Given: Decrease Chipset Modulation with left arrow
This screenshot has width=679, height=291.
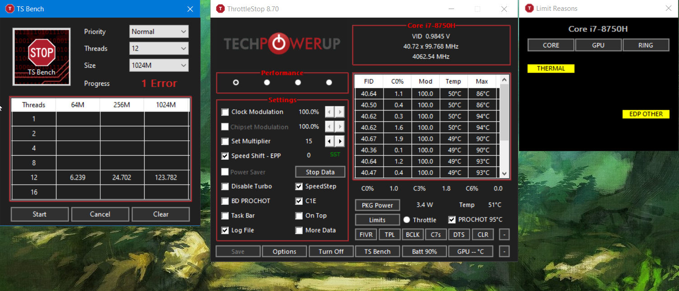Looking at the screenshot, I should 329,127.
